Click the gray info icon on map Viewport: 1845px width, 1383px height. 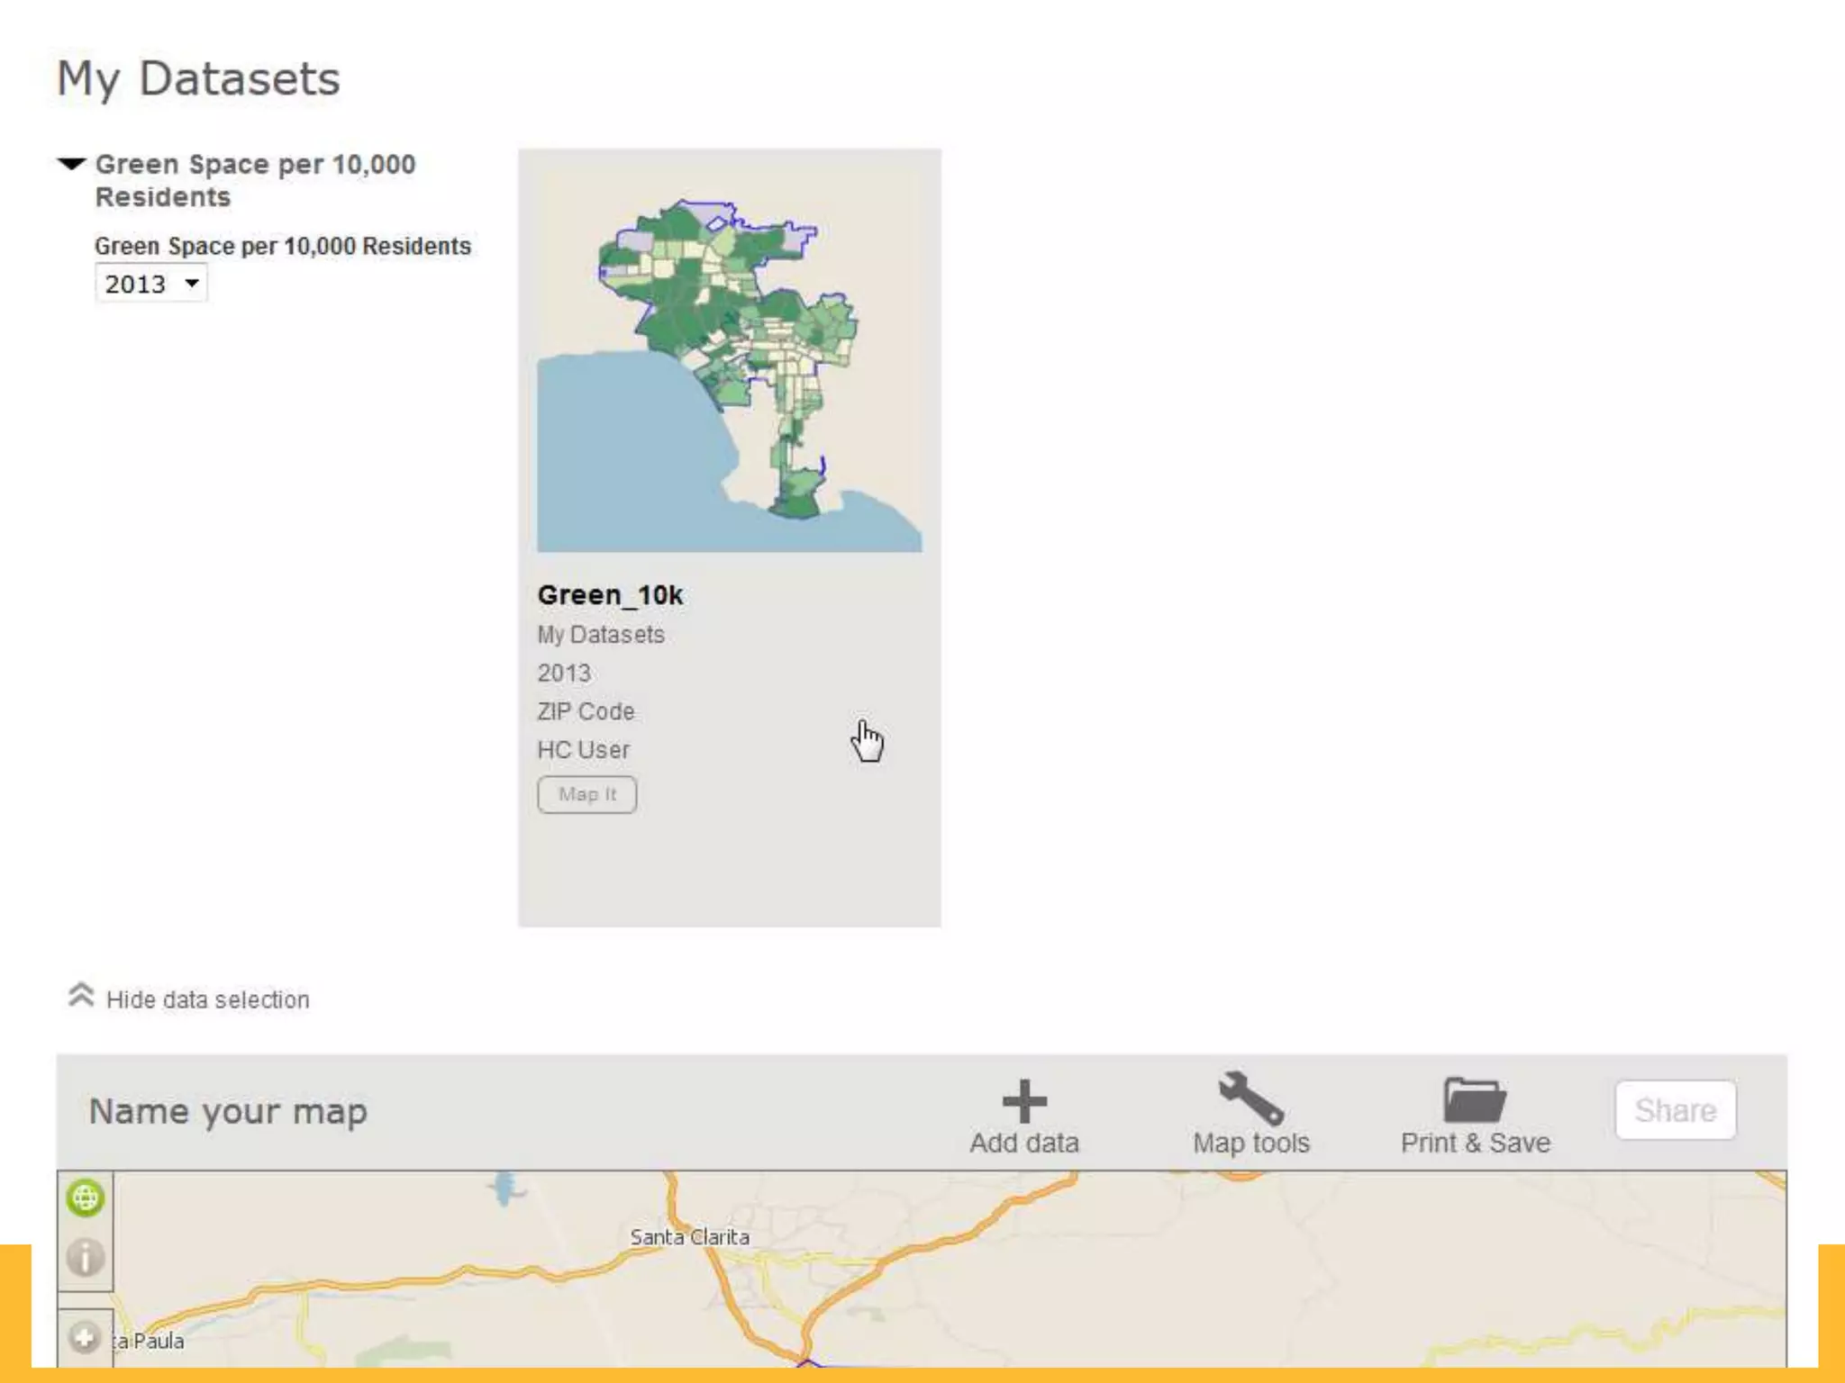point(86,1258)
